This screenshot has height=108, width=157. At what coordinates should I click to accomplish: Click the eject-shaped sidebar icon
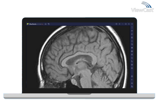coord(132,48)
